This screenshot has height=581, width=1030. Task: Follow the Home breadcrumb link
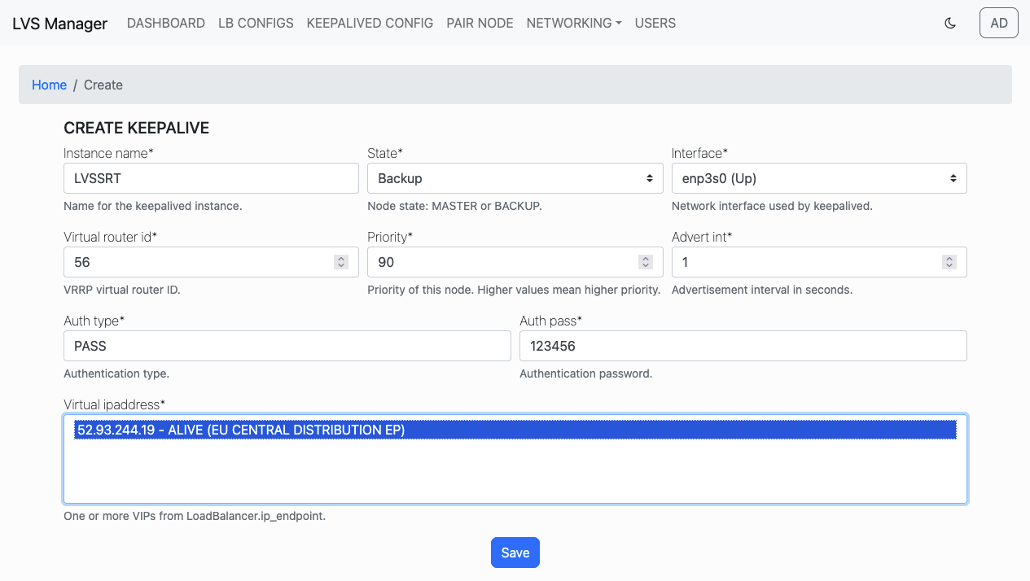pos(49,85)
